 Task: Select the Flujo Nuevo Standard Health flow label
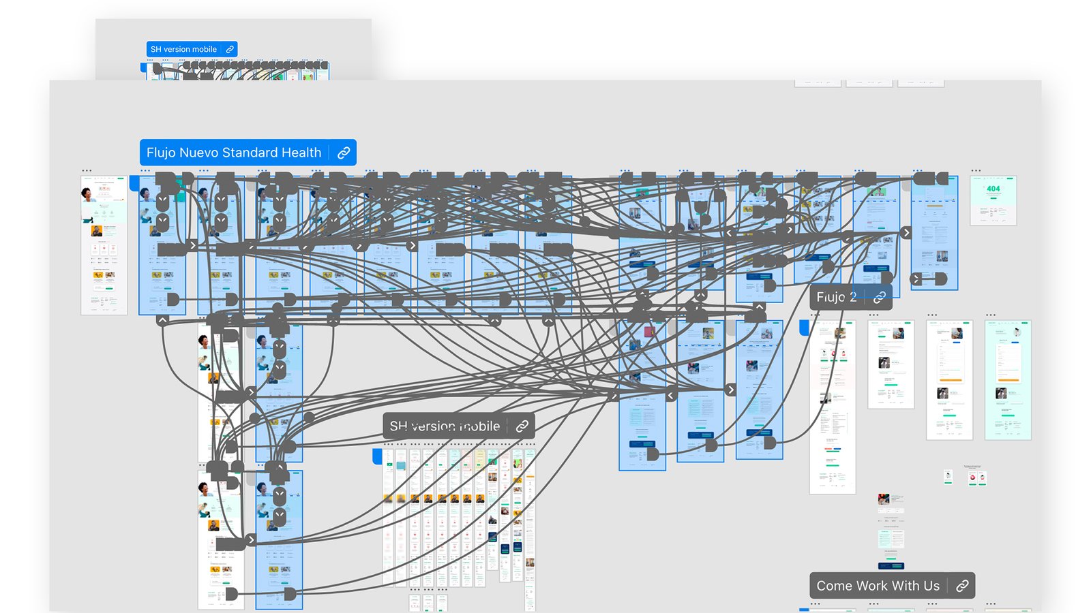pyautogui.click(x=234, y=153)
